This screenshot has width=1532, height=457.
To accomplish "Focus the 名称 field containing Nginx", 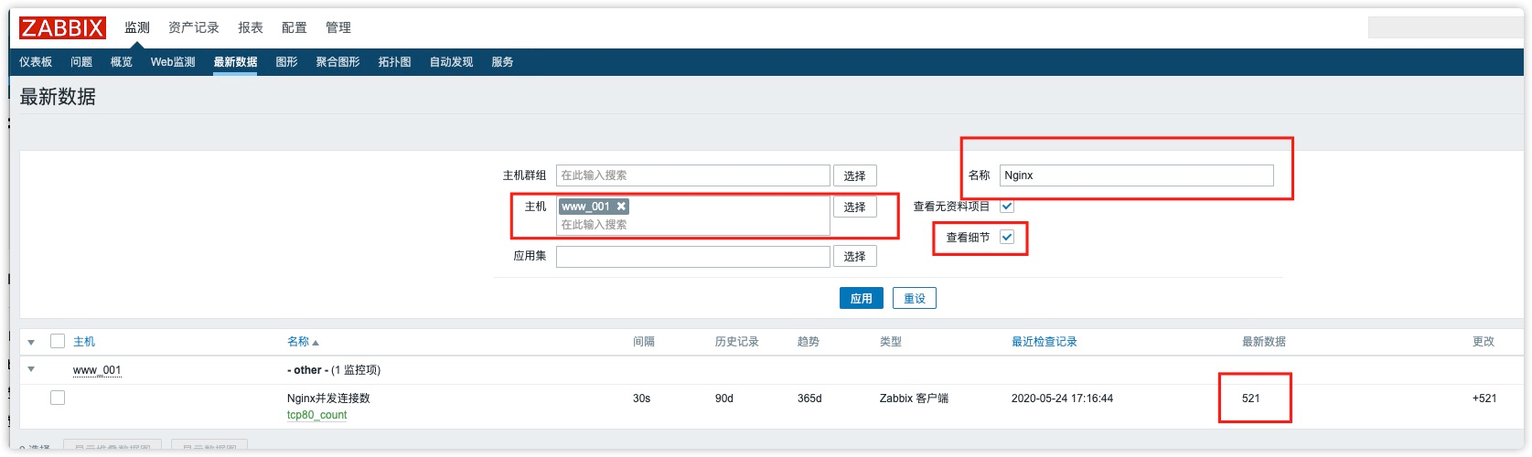I will pos(1137,175).
